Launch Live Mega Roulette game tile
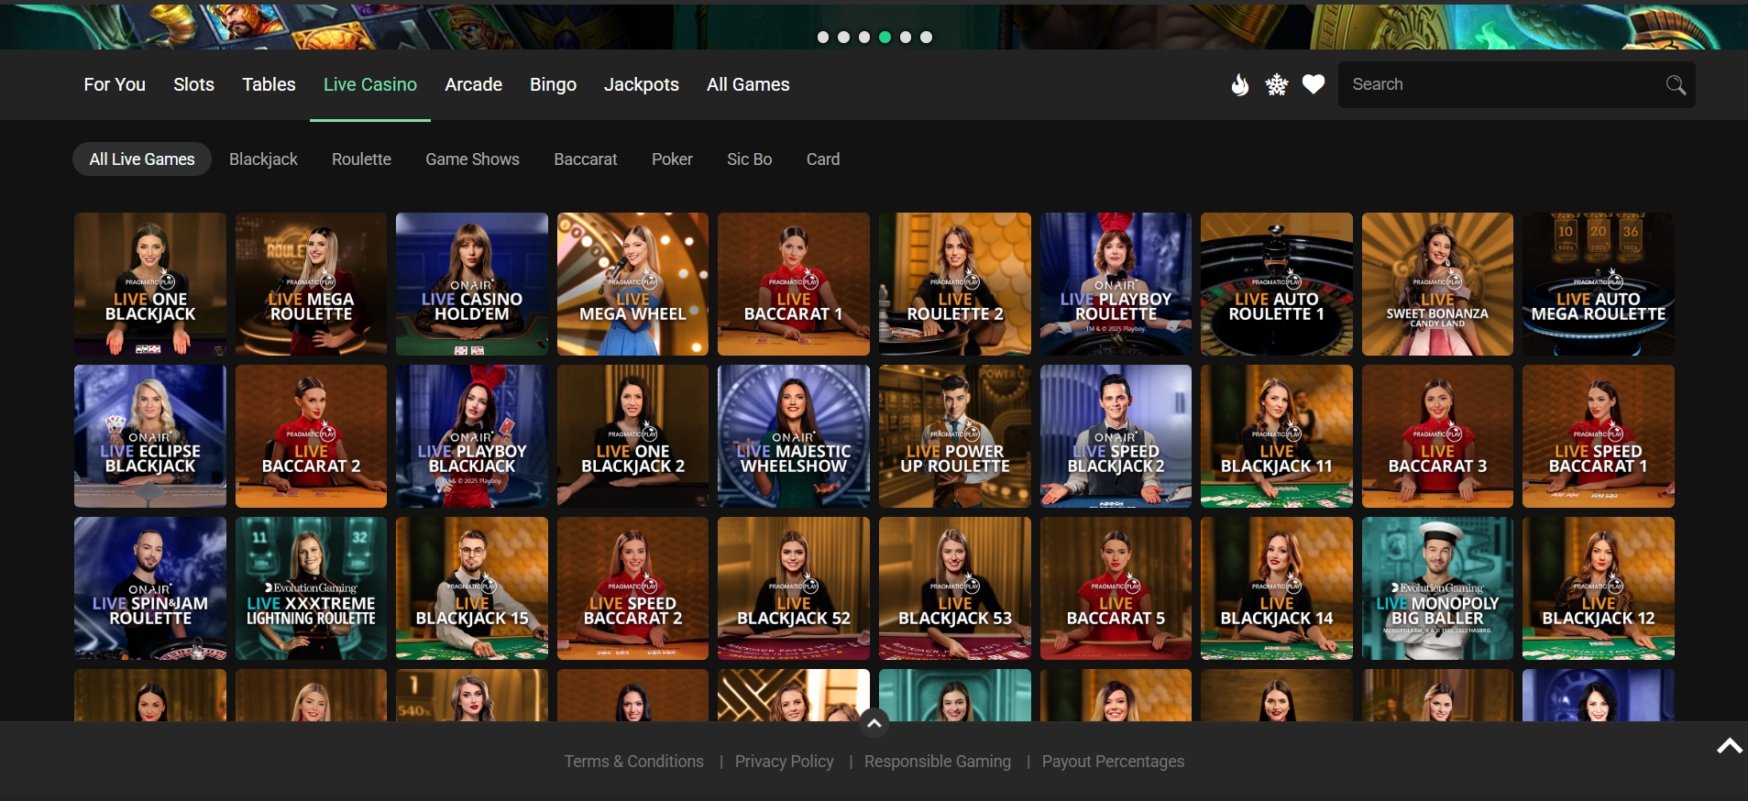This screenshot has height=801, width=1748. point(311,284)
